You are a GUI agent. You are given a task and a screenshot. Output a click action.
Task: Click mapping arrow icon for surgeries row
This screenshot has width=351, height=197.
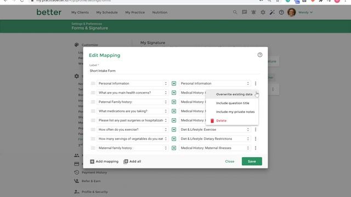point(174,120)
